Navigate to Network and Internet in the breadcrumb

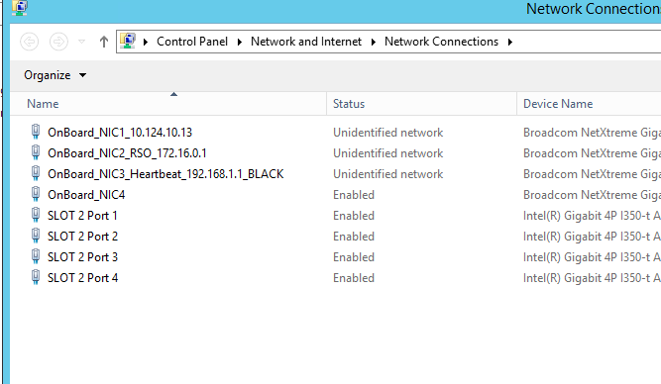click(306, 42)
